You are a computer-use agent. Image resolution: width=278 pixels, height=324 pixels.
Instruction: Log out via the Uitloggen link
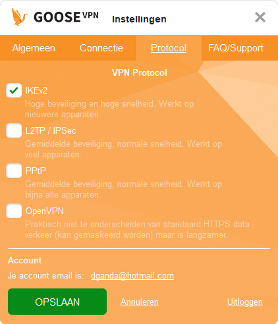click(x=245, y=302)
